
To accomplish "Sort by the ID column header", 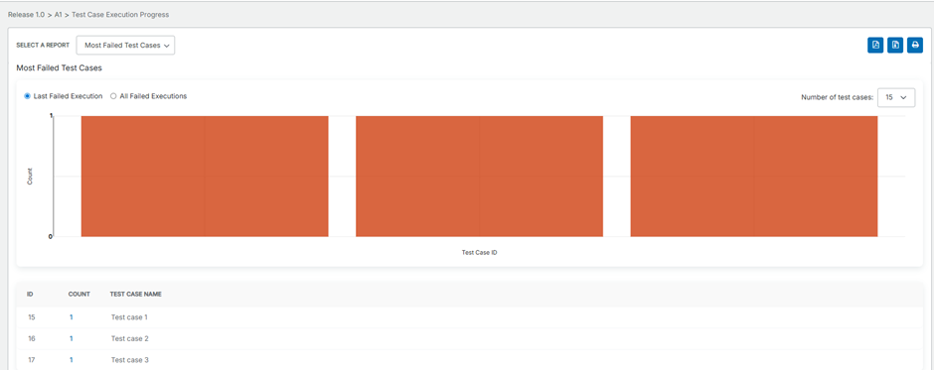I will 30,294.
